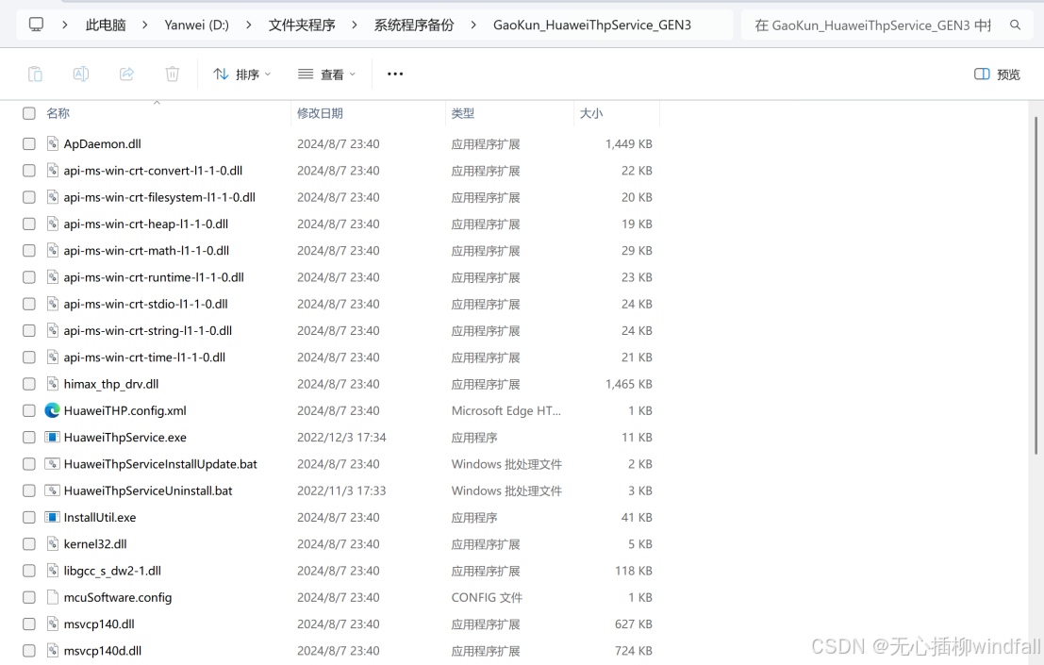Check the box for api-ms-win-crt-runtime-l1-1-0.dll

tap(28, 277)
